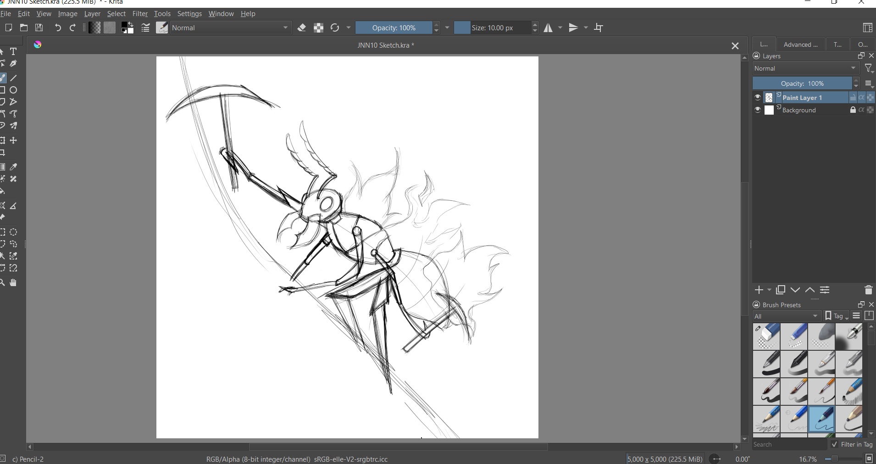Select the Text tool
Viewport: 876px width, 464px height.
pos(13,52)
